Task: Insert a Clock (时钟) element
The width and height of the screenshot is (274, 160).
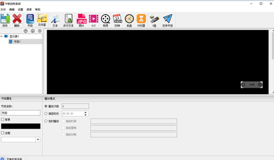Action: [117, 20]
